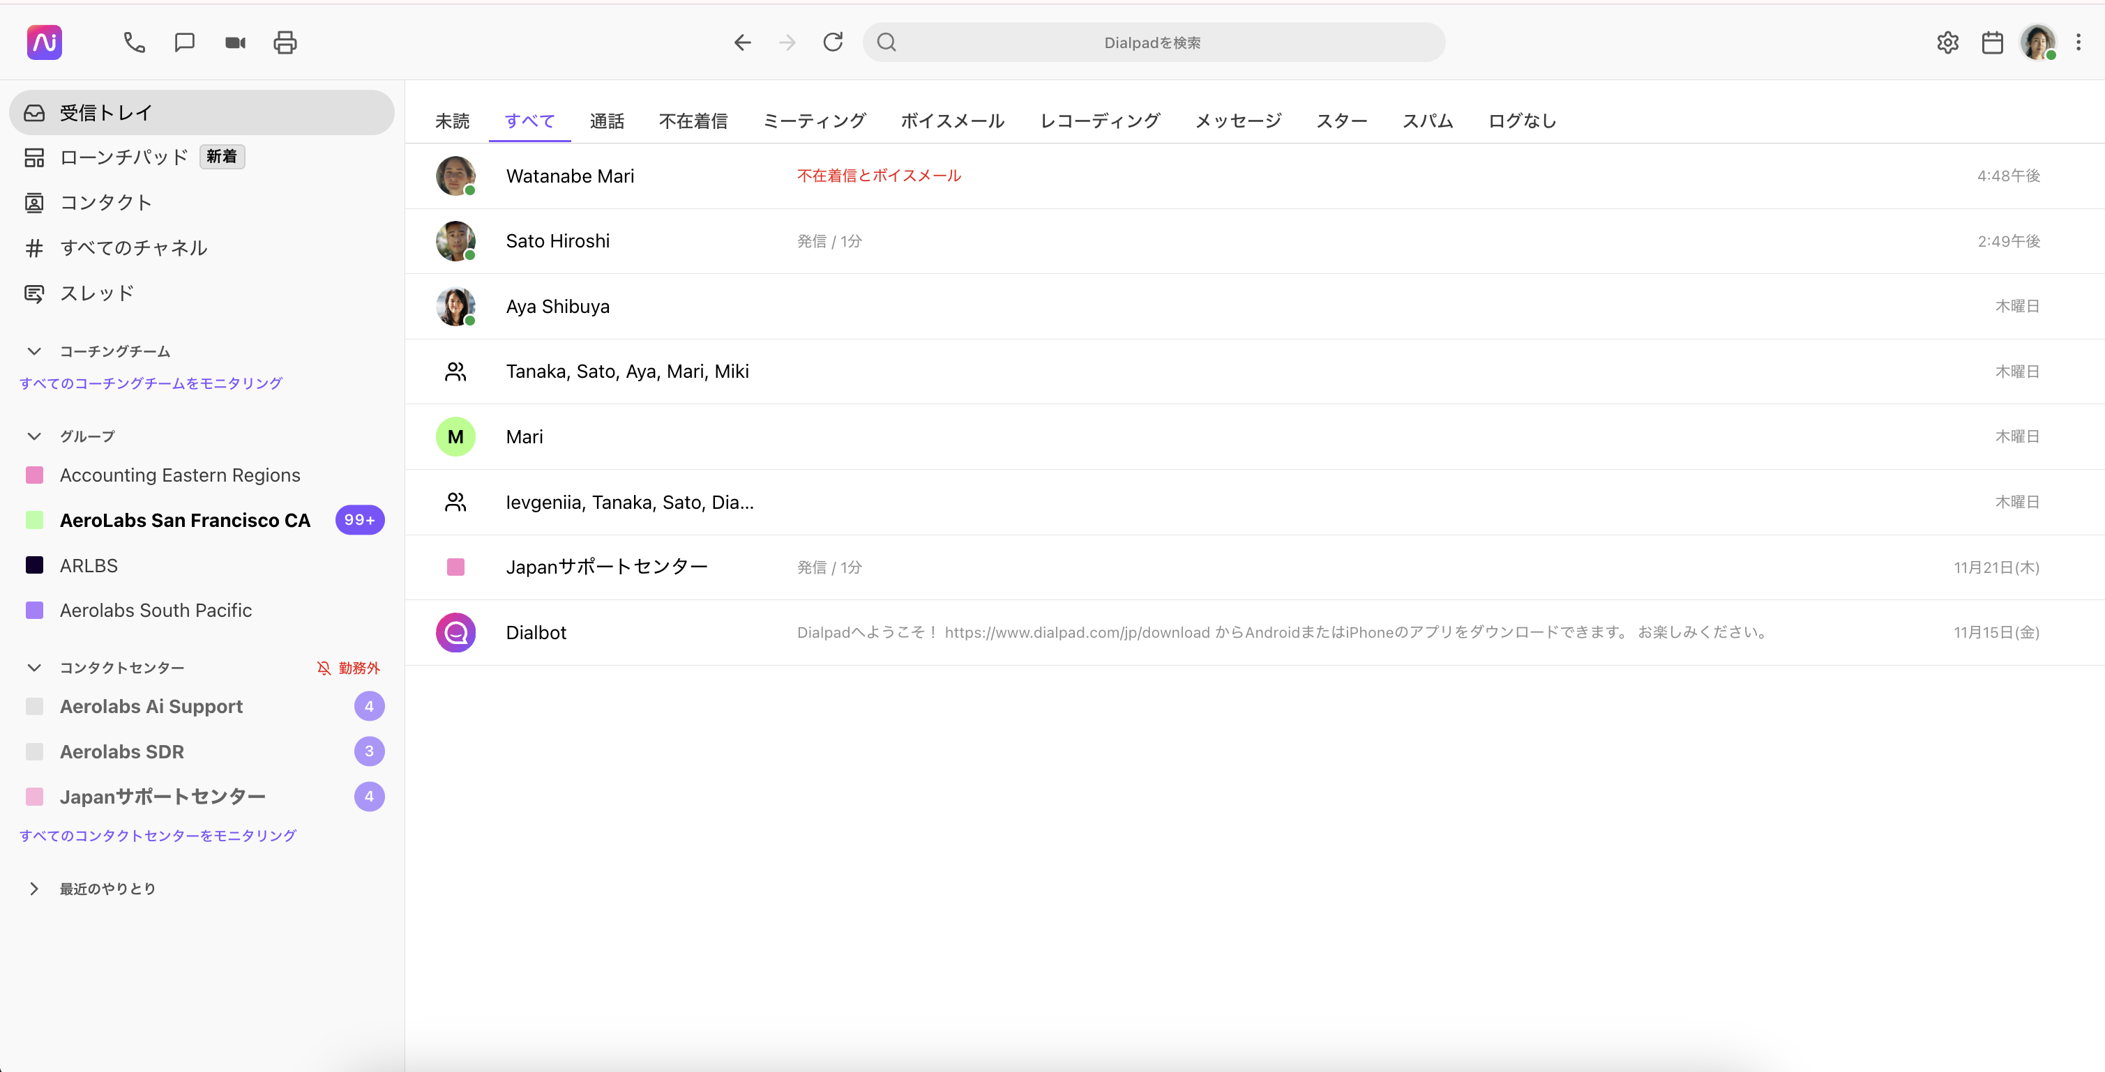Click the phone call icon in toolbar
The height and width of the screenshot is (1072, 2105).
134,43
